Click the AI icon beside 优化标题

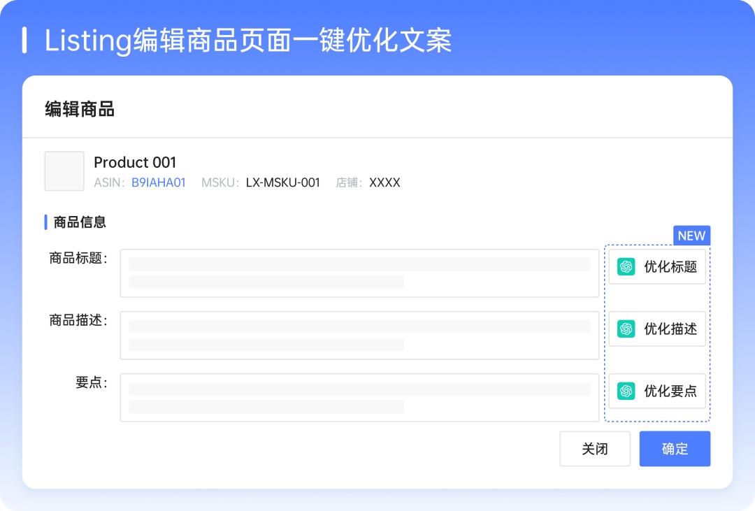click(x=626, y=266)
